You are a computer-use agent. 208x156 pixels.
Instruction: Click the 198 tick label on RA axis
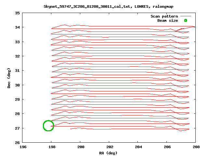(x=52, y=147)
